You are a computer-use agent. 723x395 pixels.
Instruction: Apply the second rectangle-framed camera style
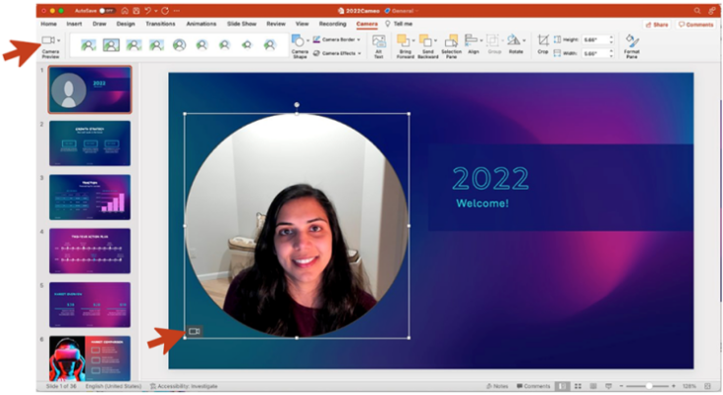[111, 45]
